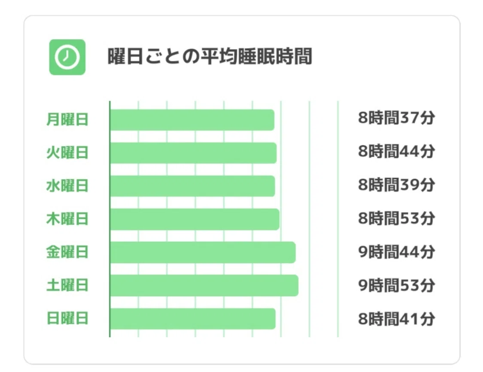Click the Thursday sleep bar

(x=194, y=219)
